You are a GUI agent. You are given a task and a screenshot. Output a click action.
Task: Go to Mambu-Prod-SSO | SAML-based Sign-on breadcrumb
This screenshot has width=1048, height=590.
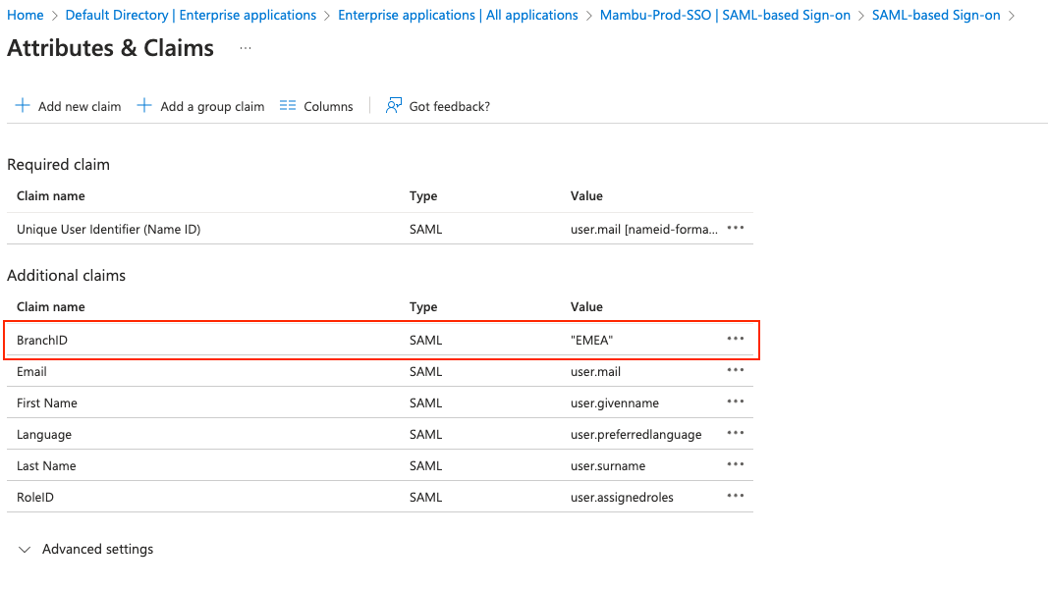point(725,15)
